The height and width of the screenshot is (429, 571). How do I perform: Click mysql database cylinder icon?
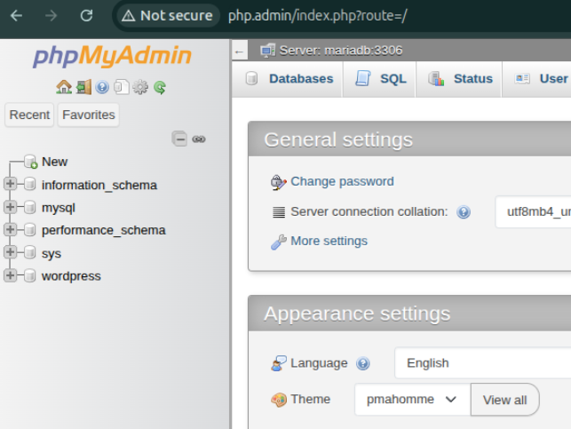(x=30, y=207)
